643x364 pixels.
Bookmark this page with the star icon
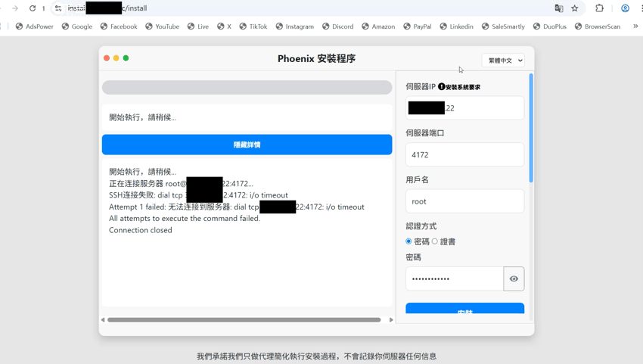point(574,8)
